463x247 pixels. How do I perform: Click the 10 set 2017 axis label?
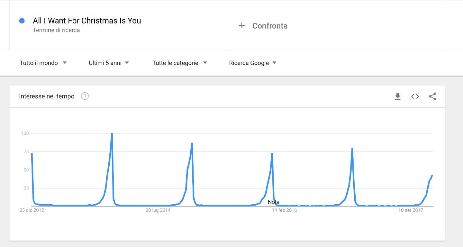(x=411, y=210)
